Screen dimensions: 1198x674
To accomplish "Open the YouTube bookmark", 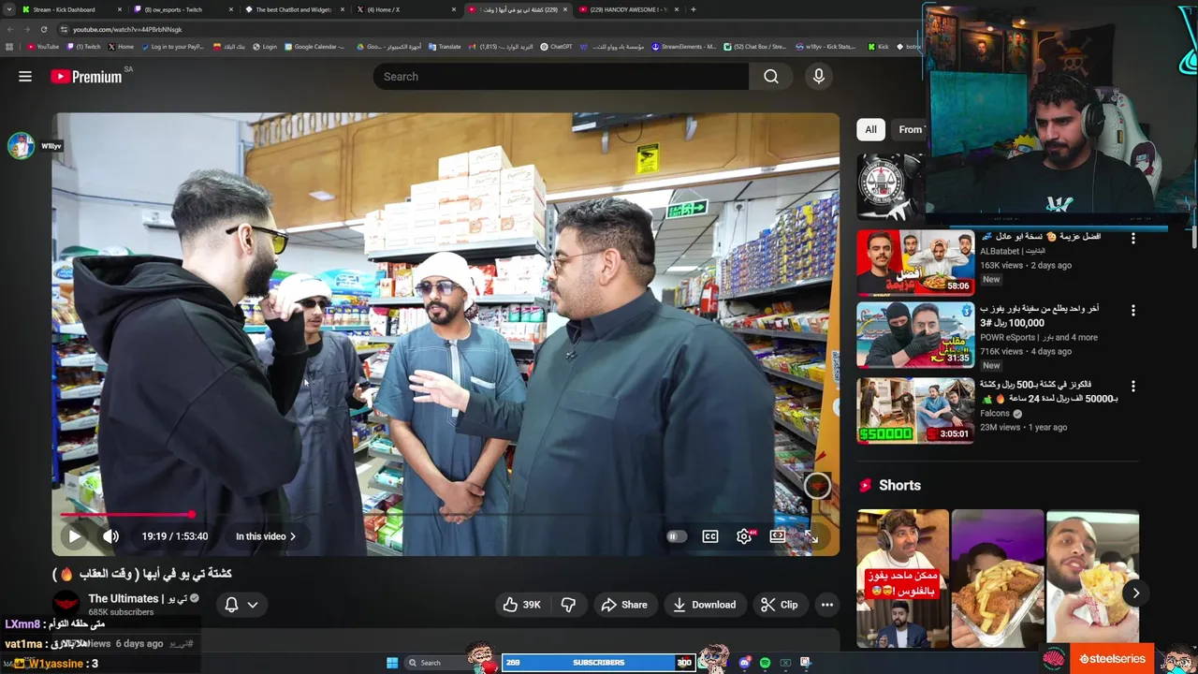I will coord(43,47).
